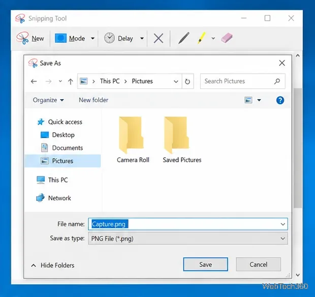Screen dimensions: 315x297
Task: Select the Pen tool in toolbar
Action: click(184, 38)
